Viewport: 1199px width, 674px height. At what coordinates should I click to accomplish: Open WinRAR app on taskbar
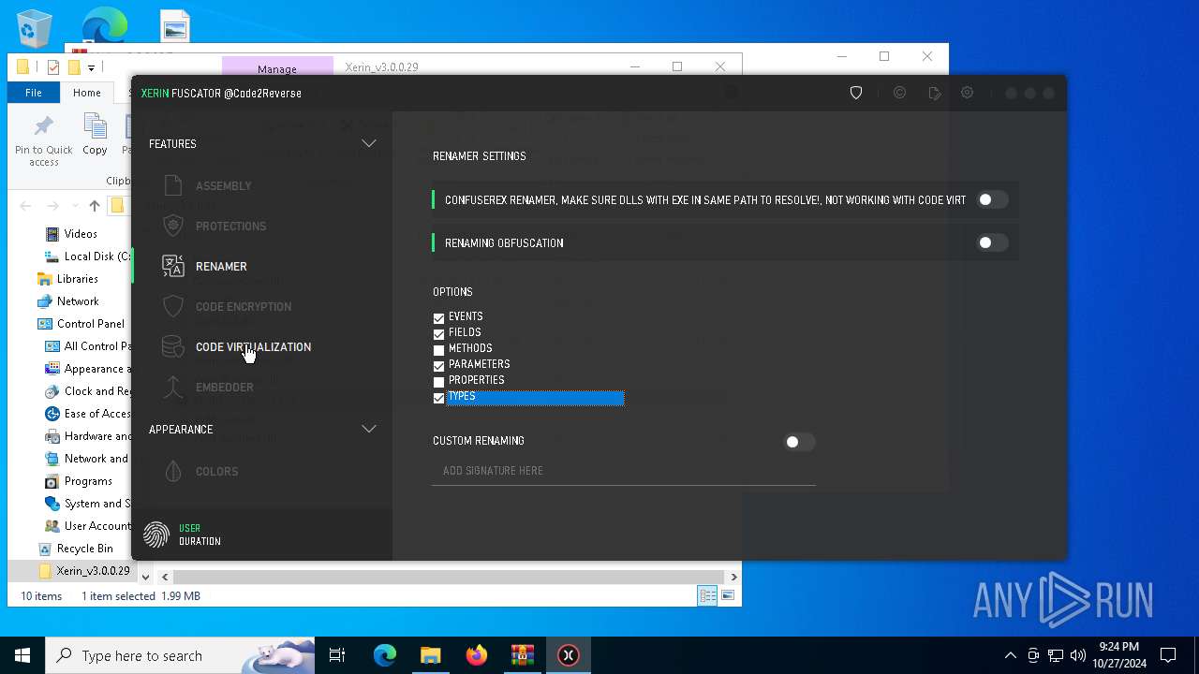point(523,655)
